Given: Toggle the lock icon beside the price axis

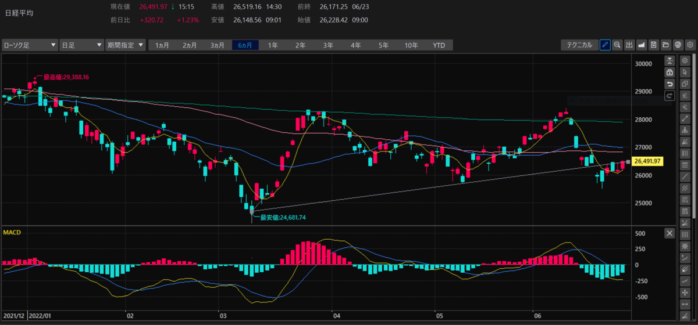Looking at the screenshot, I should coord(669,73).
